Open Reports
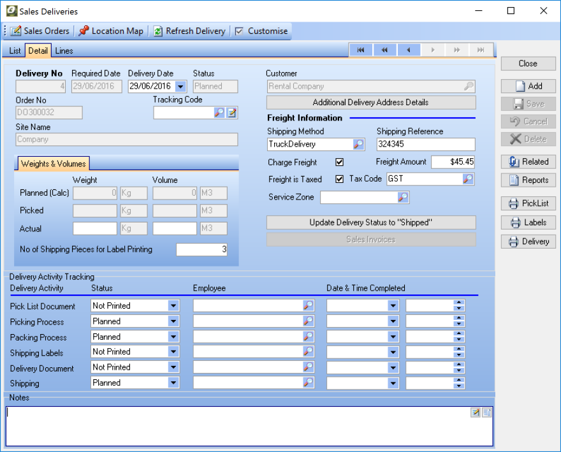 pos(528,180)
